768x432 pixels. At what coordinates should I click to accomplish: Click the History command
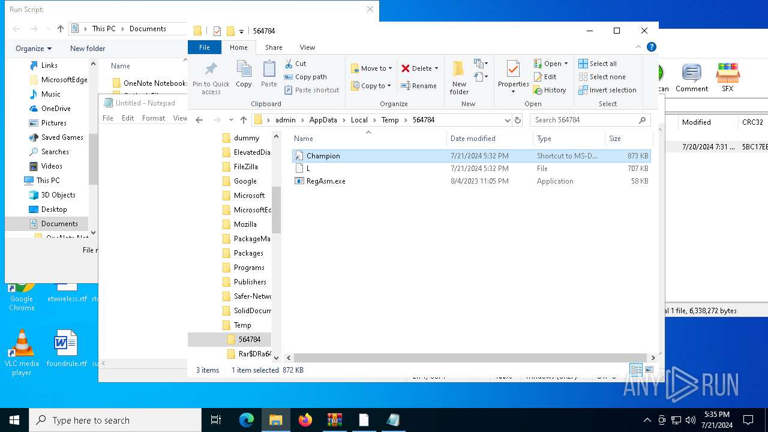click(x=549, y=90)
